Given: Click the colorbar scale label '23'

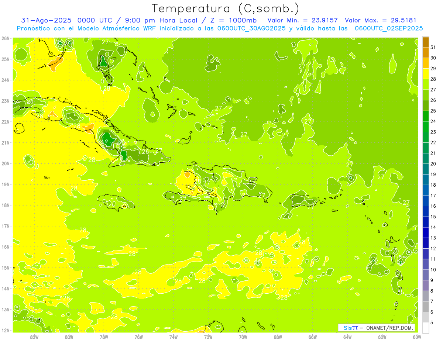Looking at the screenshot, I should (433, 132).
